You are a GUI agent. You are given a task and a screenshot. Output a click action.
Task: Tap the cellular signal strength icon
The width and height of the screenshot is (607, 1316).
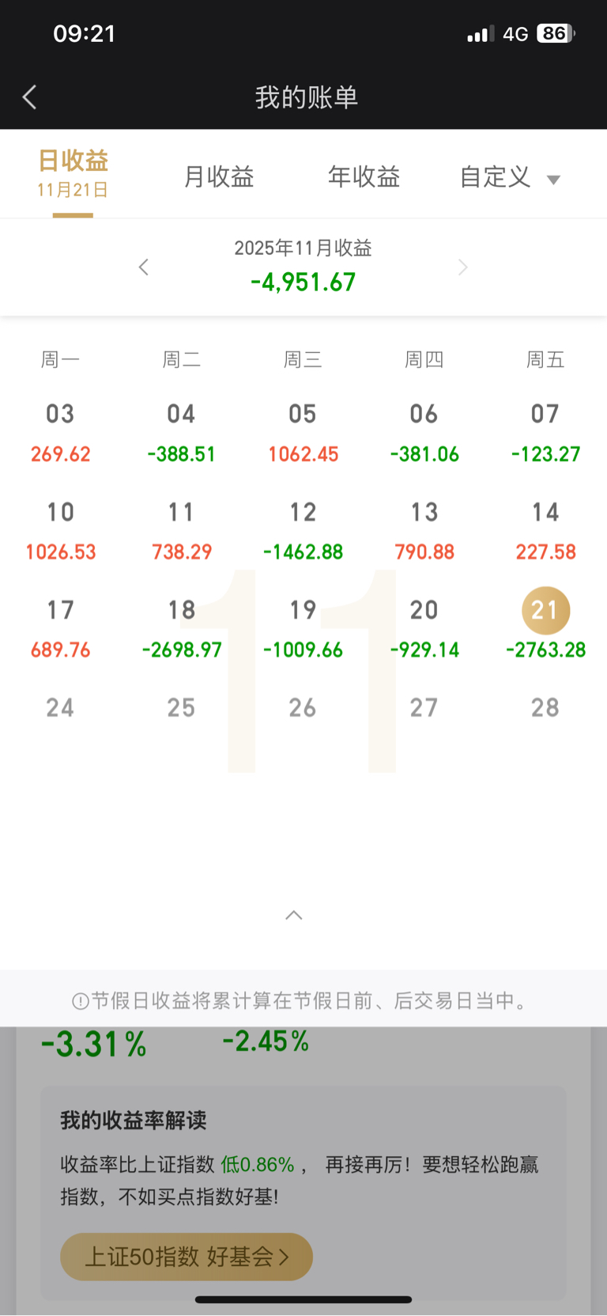point(481,34)
